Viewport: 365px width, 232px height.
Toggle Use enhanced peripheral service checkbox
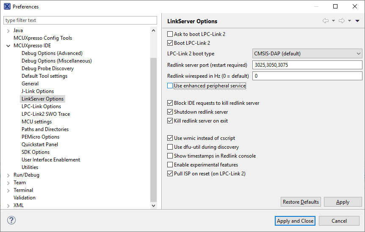[170, 86]
